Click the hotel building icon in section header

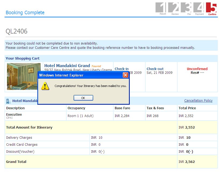click(8, 101)
